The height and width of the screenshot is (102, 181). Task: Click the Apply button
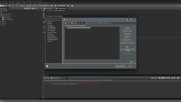click(131, 62)
